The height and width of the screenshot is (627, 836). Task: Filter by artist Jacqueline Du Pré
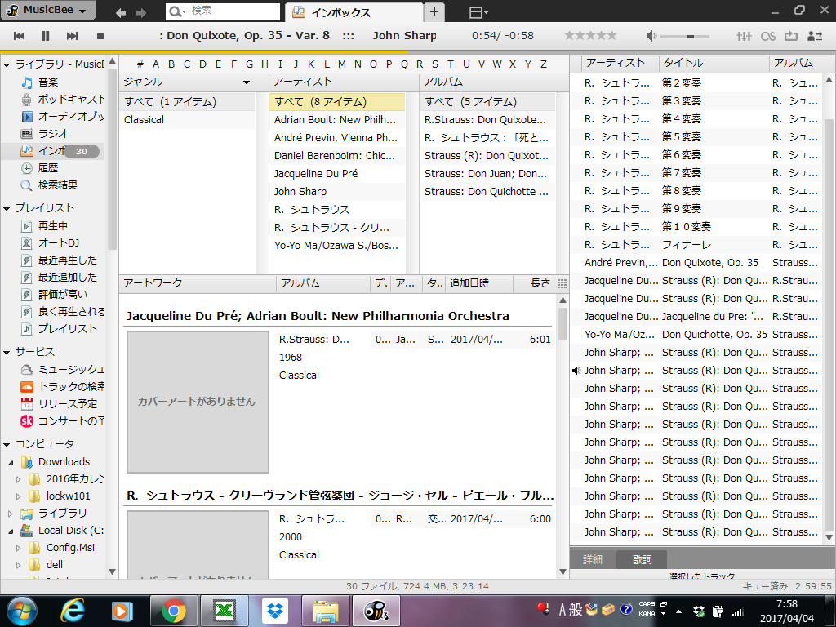(337, 174)
